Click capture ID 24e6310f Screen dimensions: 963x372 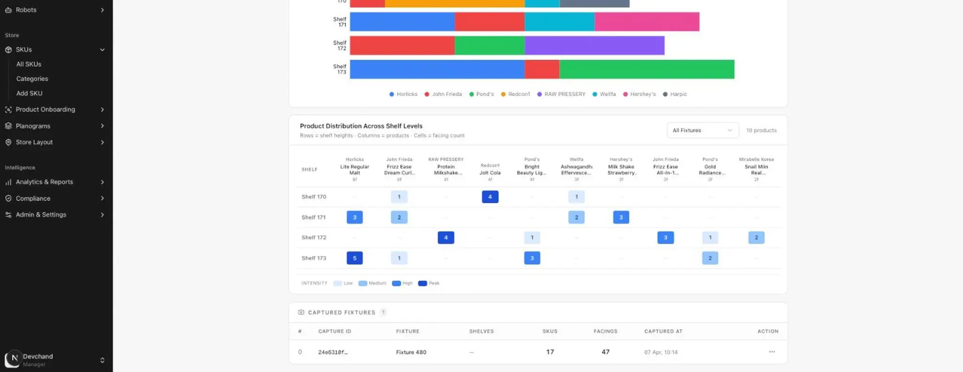(x=333, y=352)
